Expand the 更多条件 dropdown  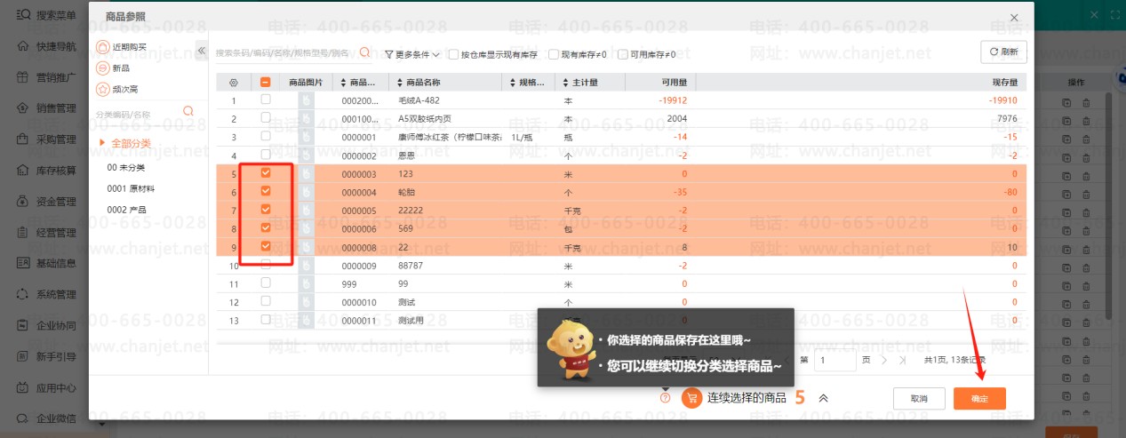412,54
